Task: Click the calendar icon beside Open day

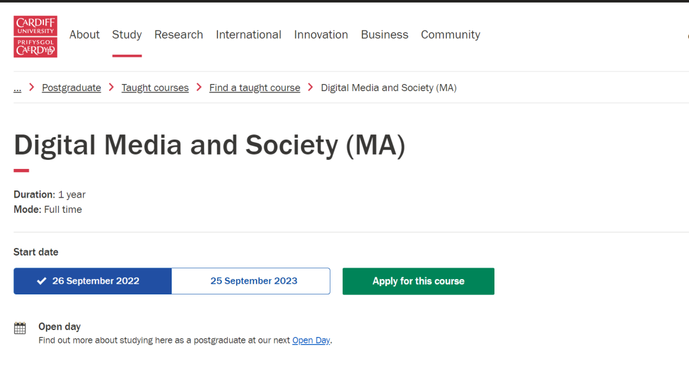Action: (x=20, y=328)
